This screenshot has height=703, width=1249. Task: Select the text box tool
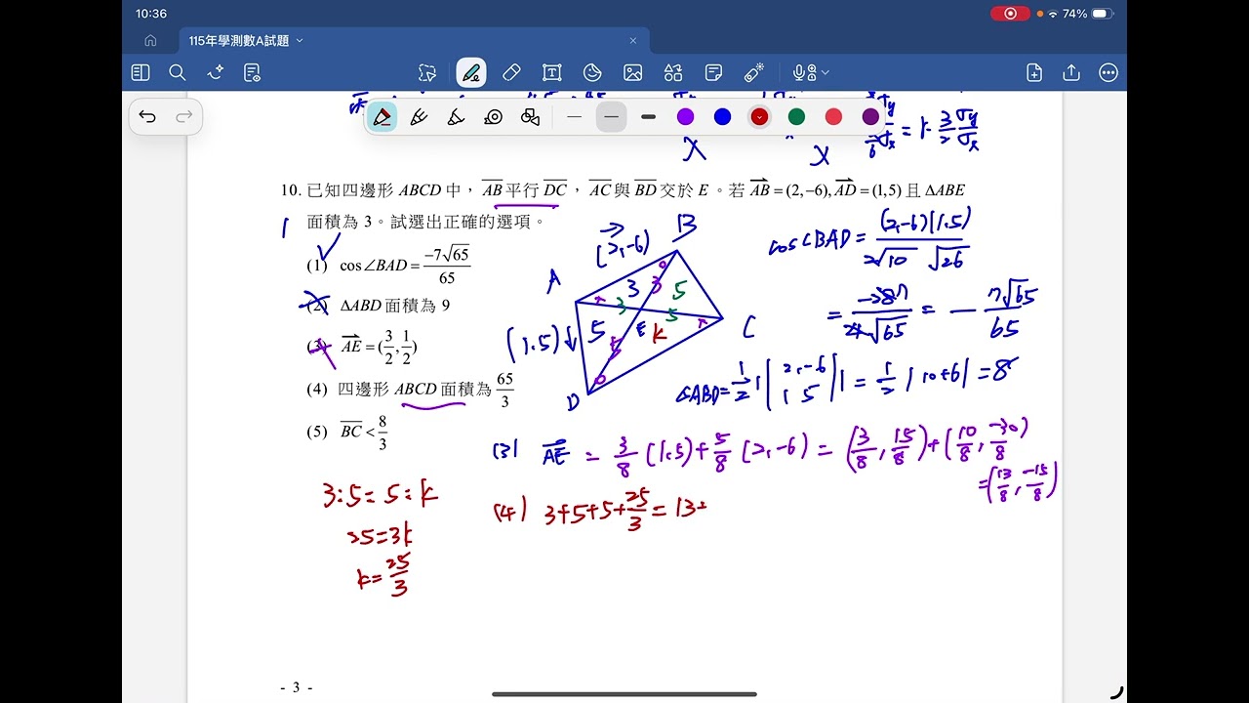coord(551,72)
